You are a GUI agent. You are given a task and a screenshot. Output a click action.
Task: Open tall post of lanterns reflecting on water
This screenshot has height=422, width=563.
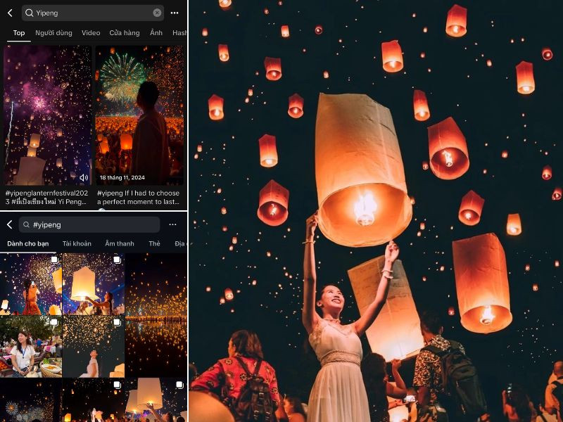(156, 315)
